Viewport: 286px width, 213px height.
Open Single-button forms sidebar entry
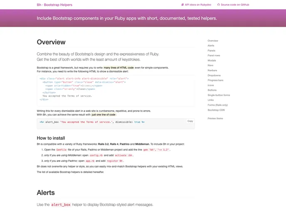click(x=219, y=95)
